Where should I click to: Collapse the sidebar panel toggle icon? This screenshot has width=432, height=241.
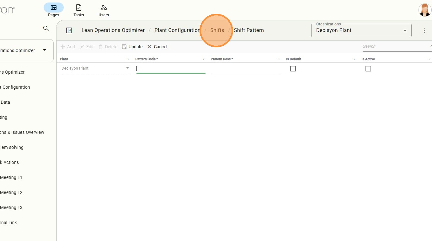click(x=69, y=30)
